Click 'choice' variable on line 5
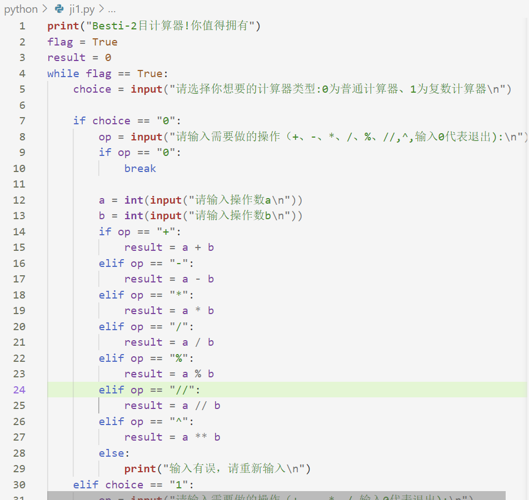This screenshot has width=529, height=500. [92, 89]
